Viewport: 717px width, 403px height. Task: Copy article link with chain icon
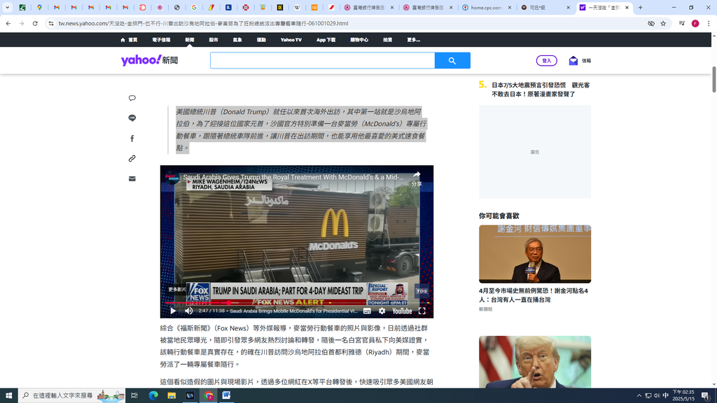click(x=132, y=159)
